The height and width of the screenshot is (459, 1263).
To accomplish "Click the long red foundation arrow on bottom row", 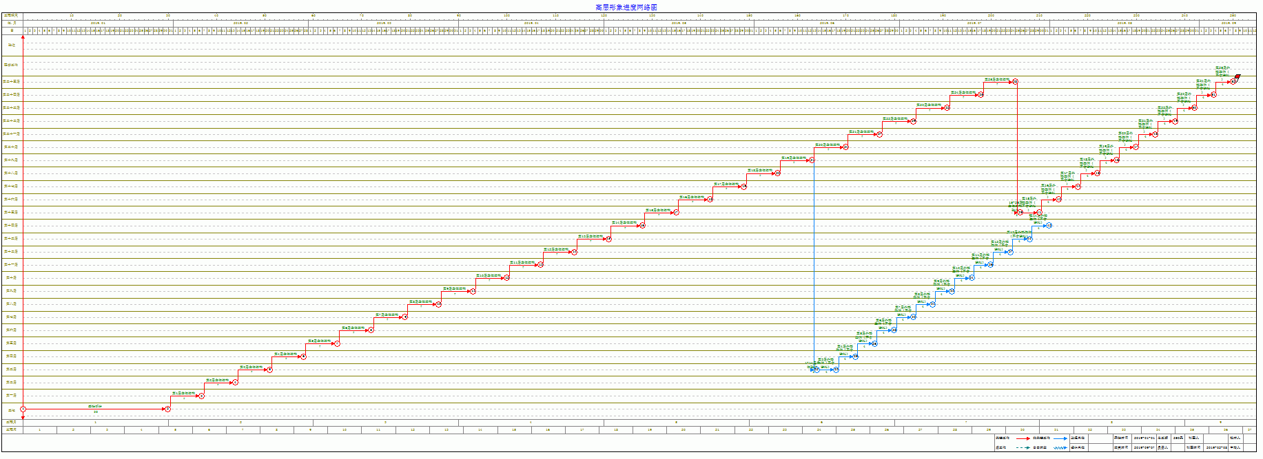I will click(x=95, y=409).
